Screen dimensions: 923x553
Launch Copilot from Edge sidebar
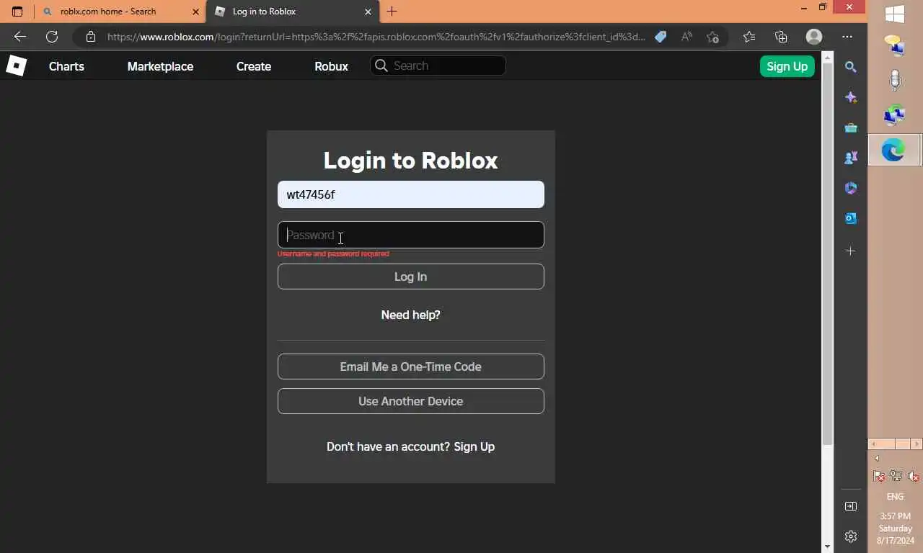(851, 97)
